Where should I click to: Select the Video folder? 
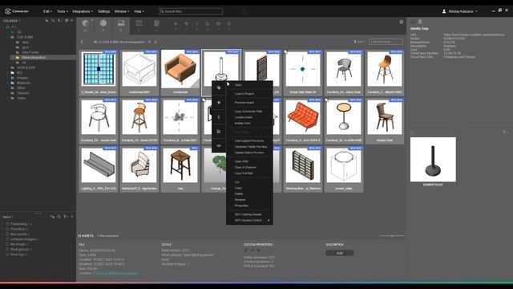[22, 98]
